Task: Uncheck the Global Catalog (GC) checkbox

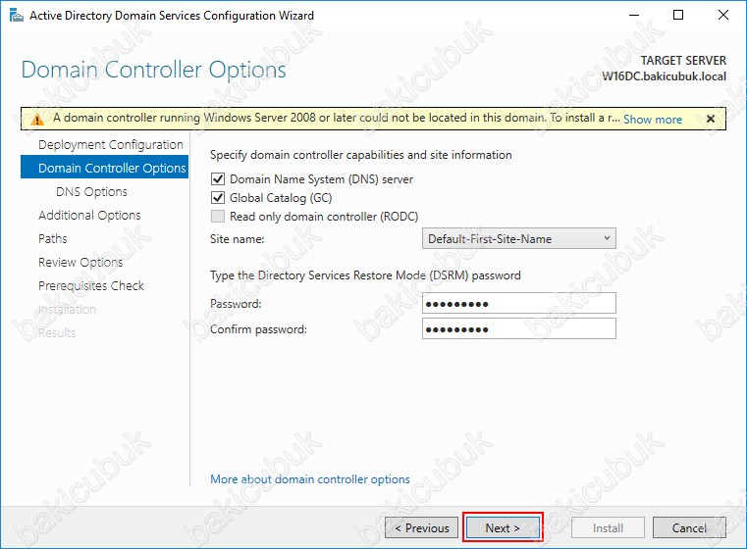Action: click(218, 197)
